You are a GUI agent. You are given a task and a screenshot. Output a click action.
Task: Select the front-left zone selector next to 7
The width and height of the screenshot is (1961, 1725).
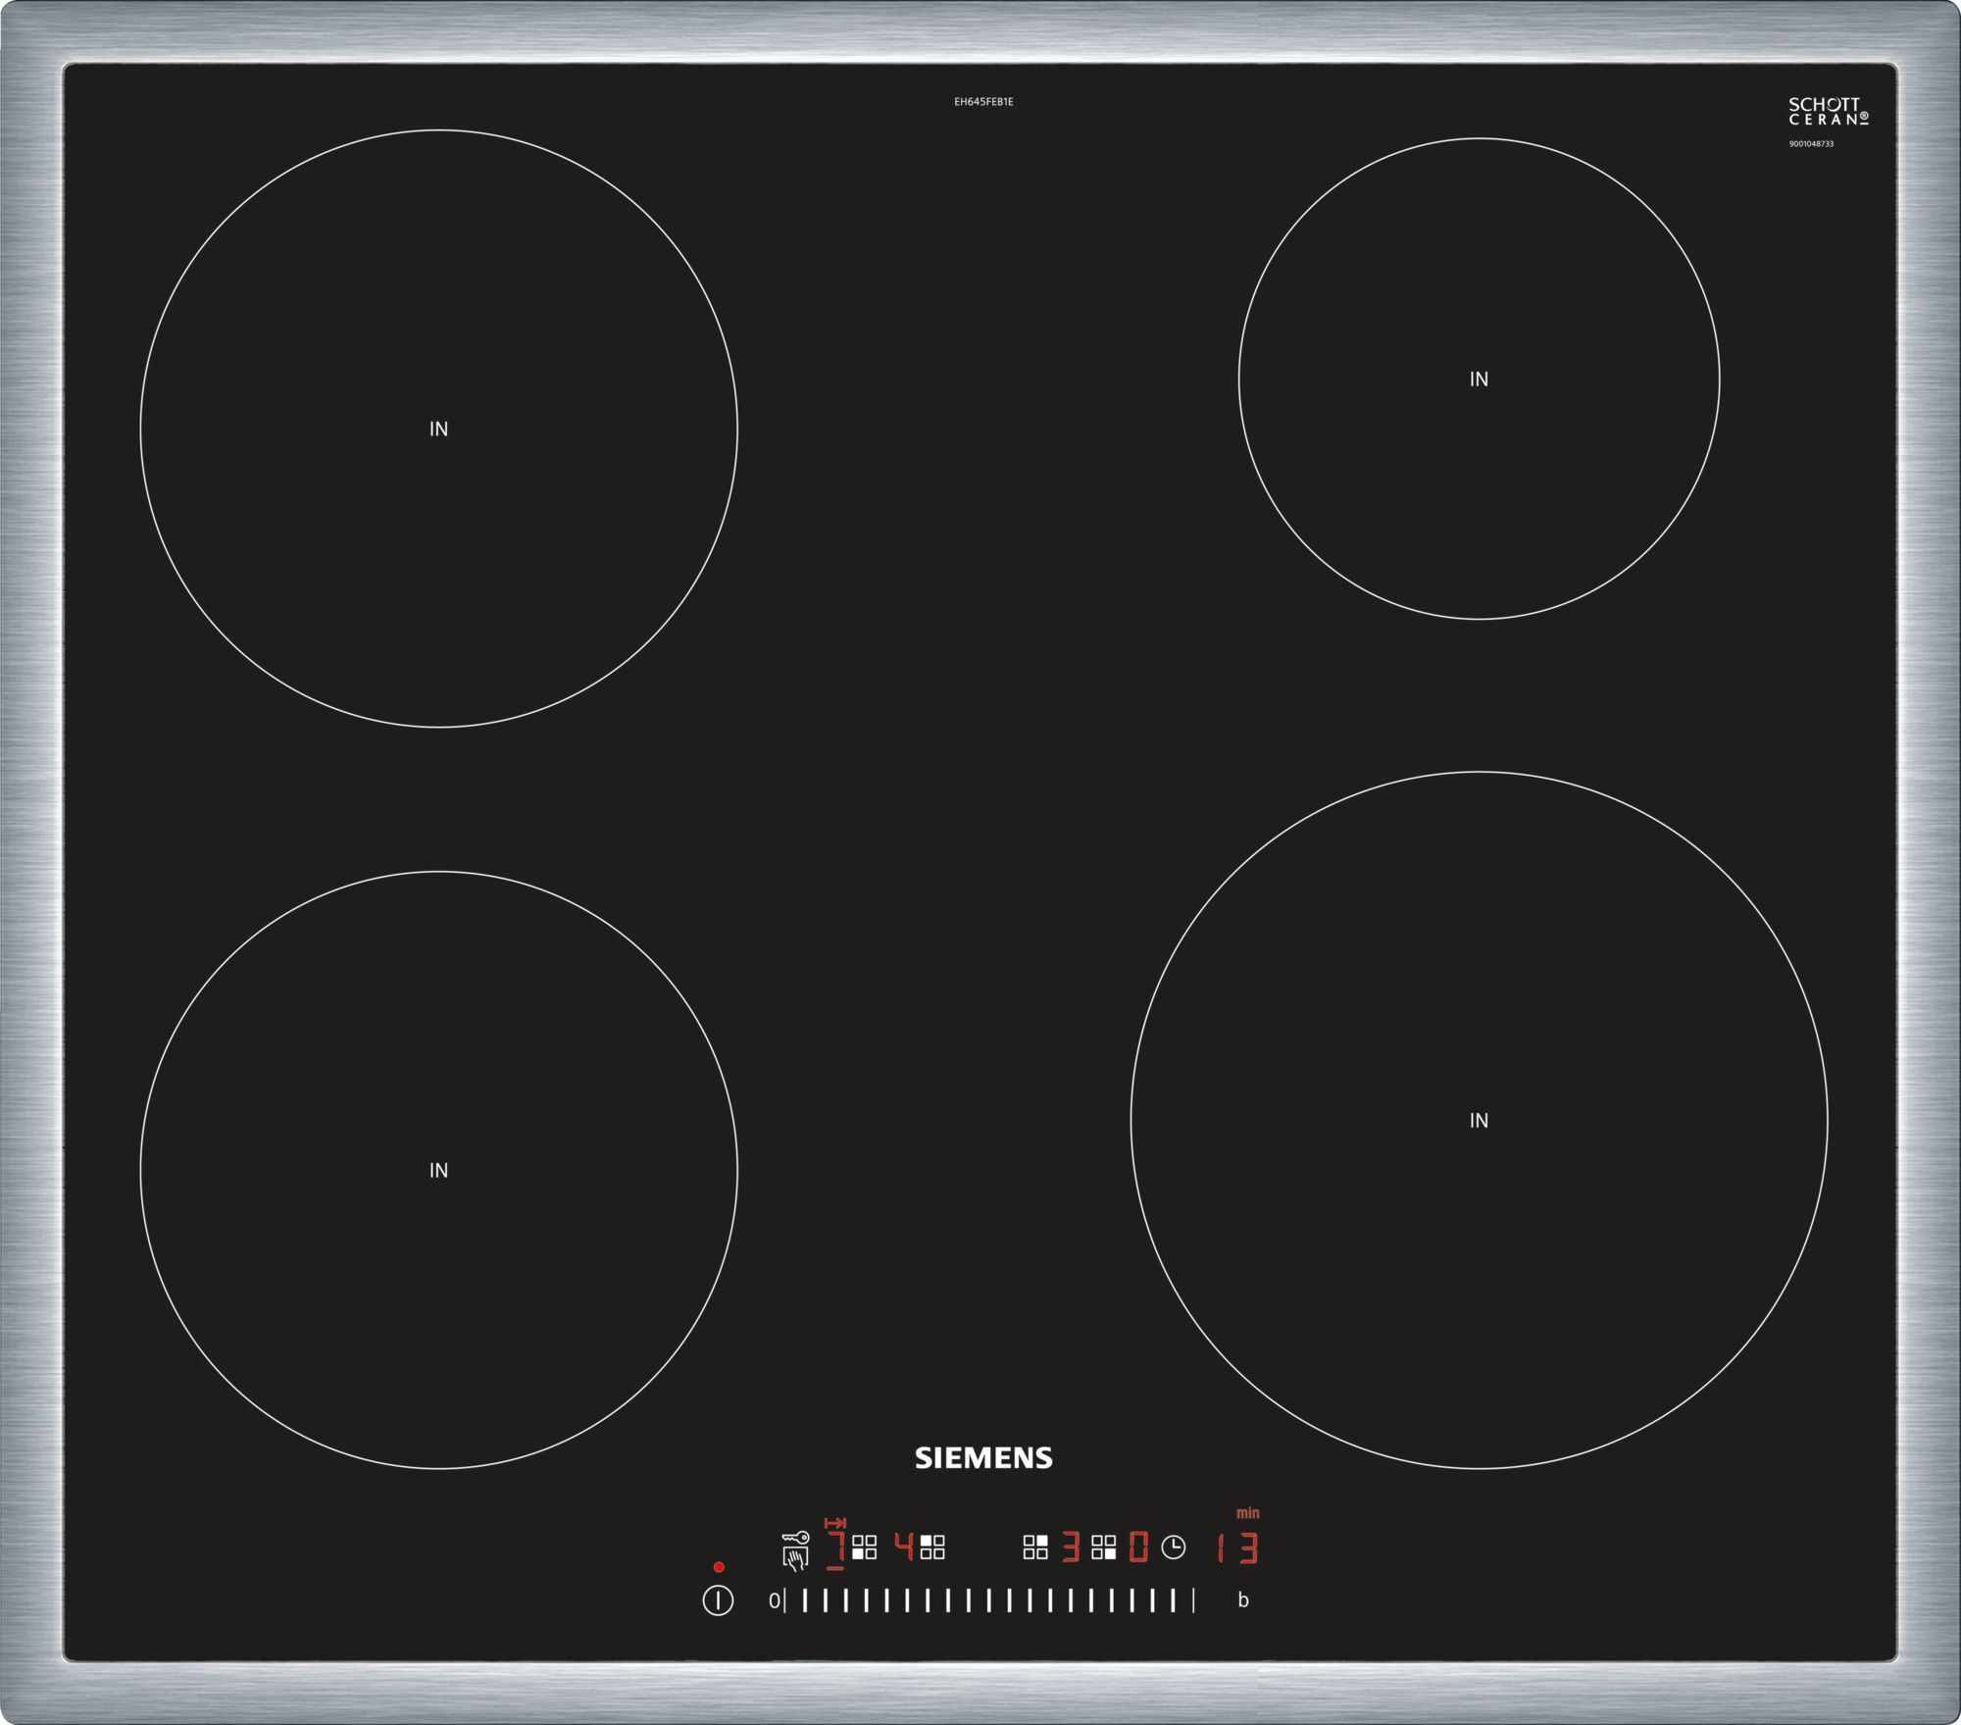(x=864, y=1547)
